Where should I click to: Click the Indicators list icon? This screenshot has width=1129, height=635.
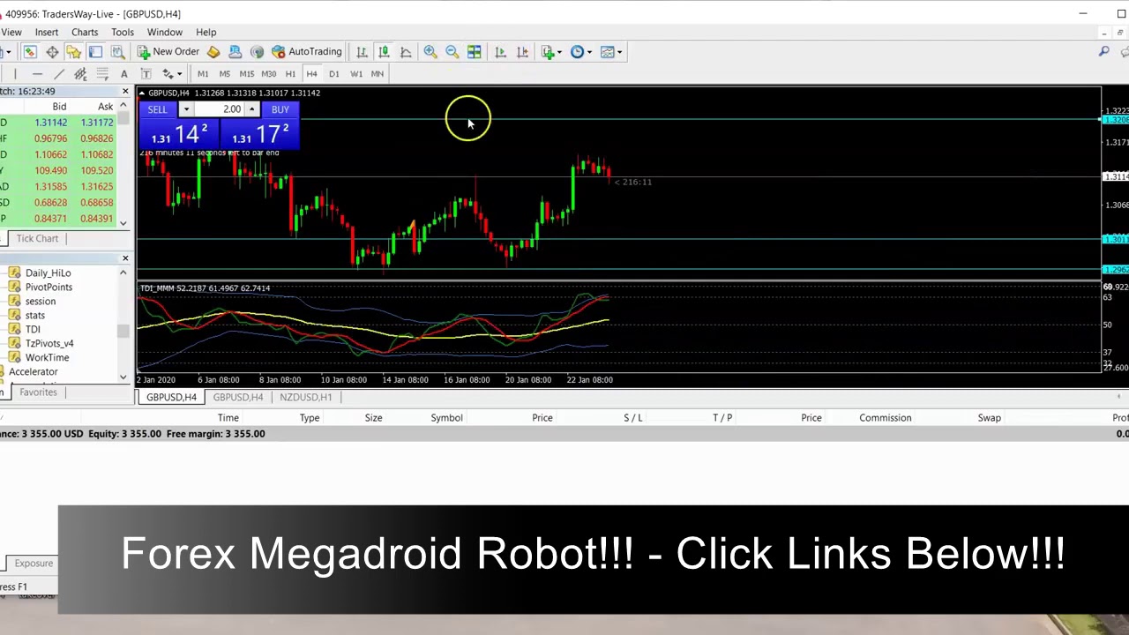point(548,52)
